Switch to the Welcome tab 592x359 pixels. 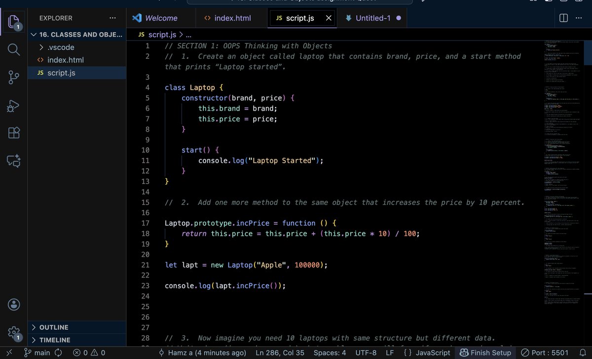(155, 18)
